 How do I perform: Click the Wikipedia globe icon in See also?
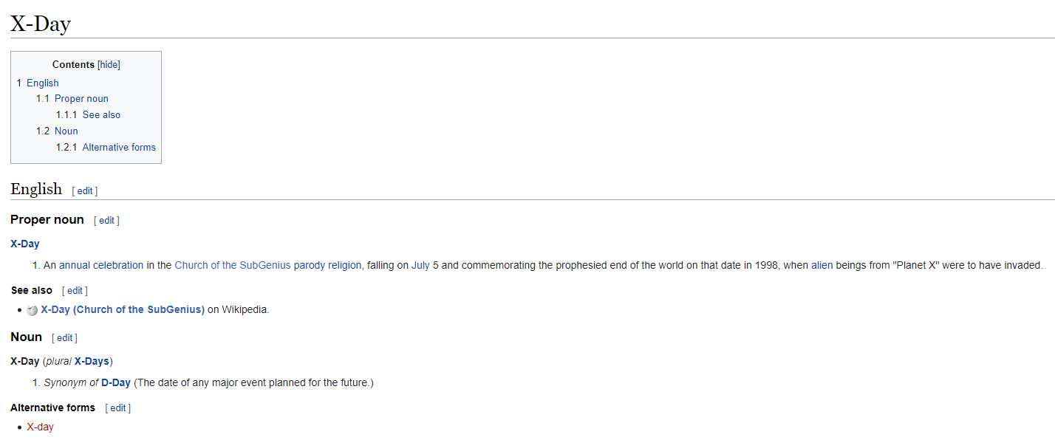point(32,310)
